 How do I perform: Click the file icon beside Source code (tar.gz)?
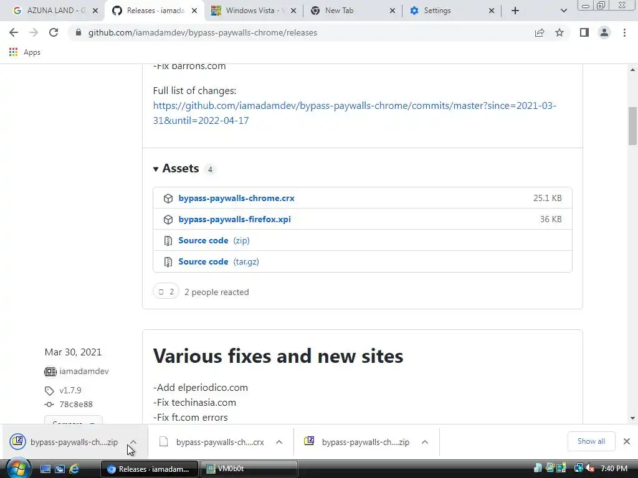tap(168, 262)
